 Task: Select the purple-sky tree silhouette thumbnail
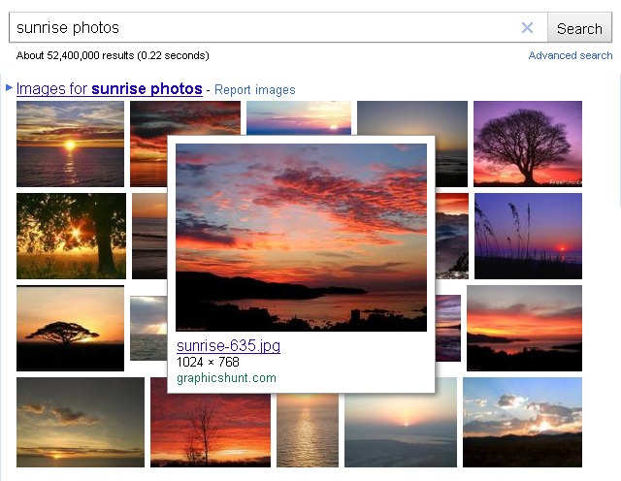coord(527,144)
